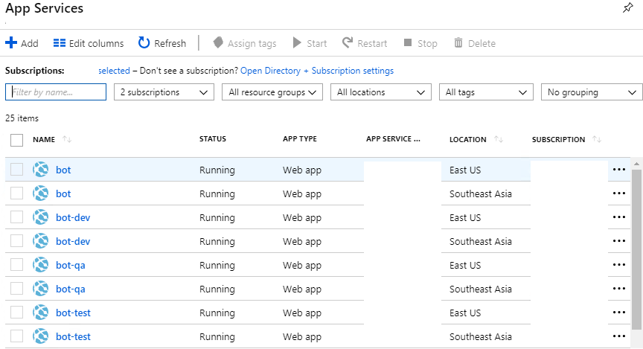Open the No grouping dropdown

pos(592,92)
